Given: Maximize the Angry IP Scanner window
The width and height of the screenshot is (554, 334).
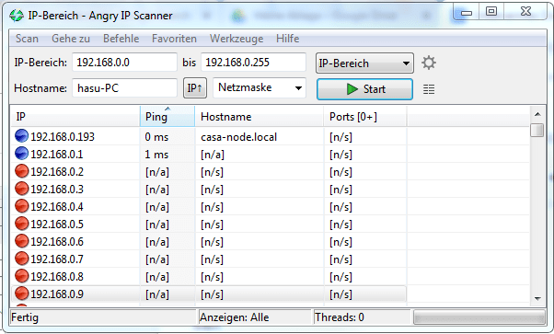Looking at the screenshot, I should point(491,11).
